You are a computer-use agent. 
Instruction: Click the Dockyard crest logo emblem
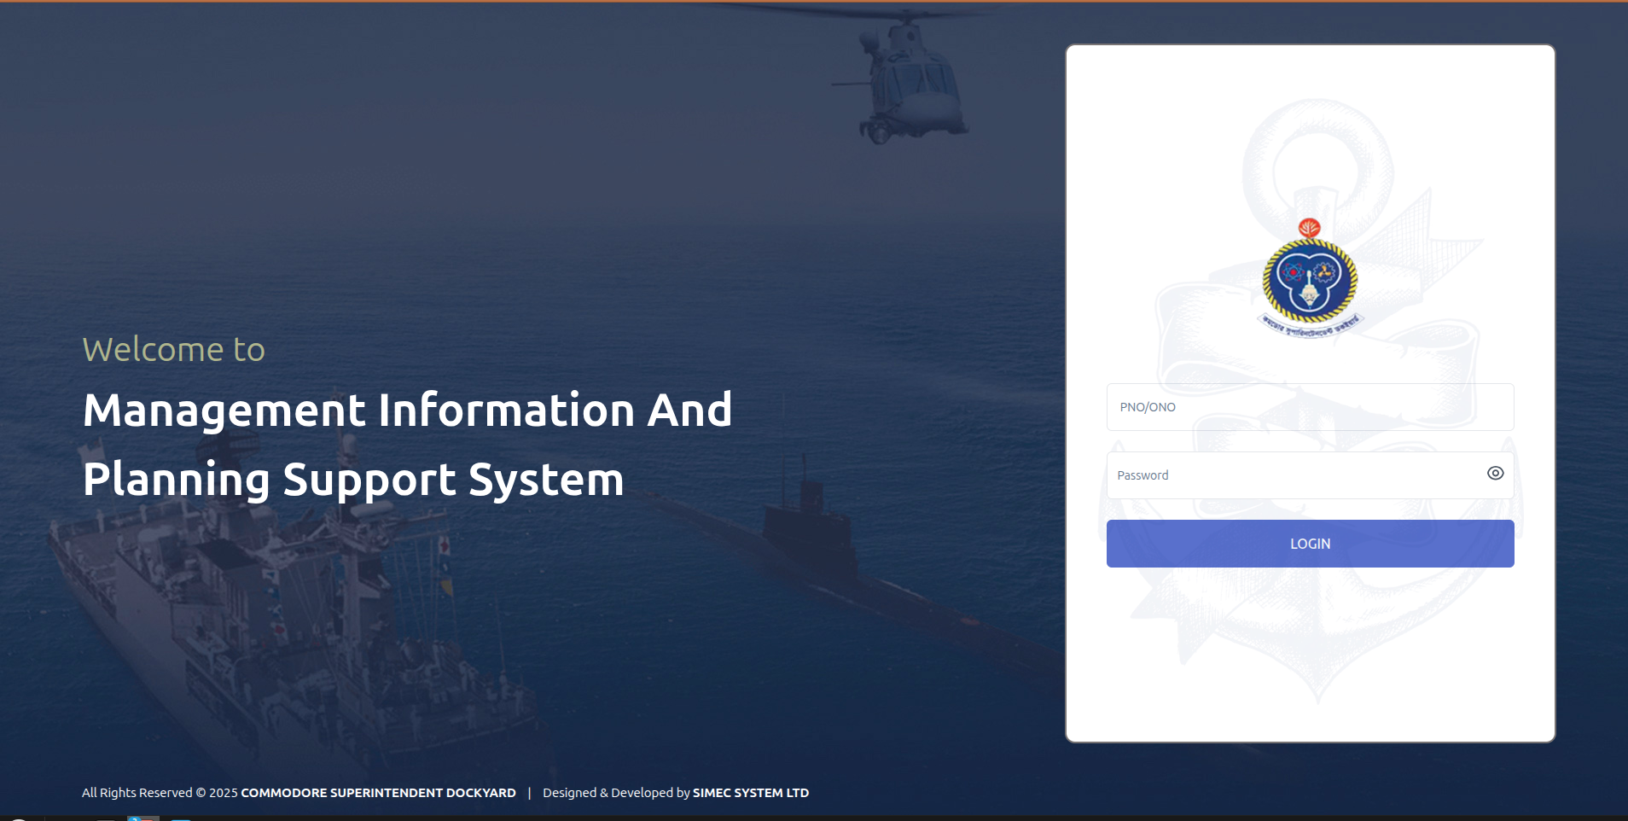coord(1310,278)
